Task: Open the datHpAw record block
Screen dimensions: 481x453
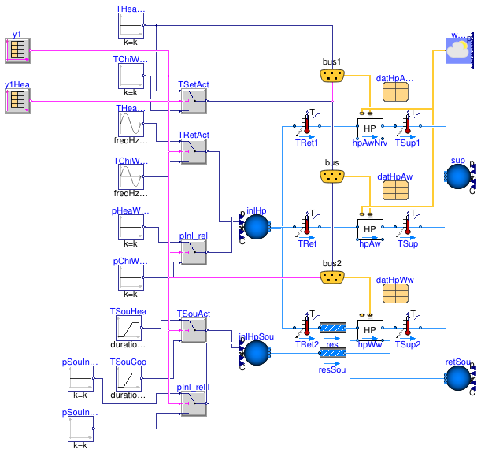Action: click(395, 191)
